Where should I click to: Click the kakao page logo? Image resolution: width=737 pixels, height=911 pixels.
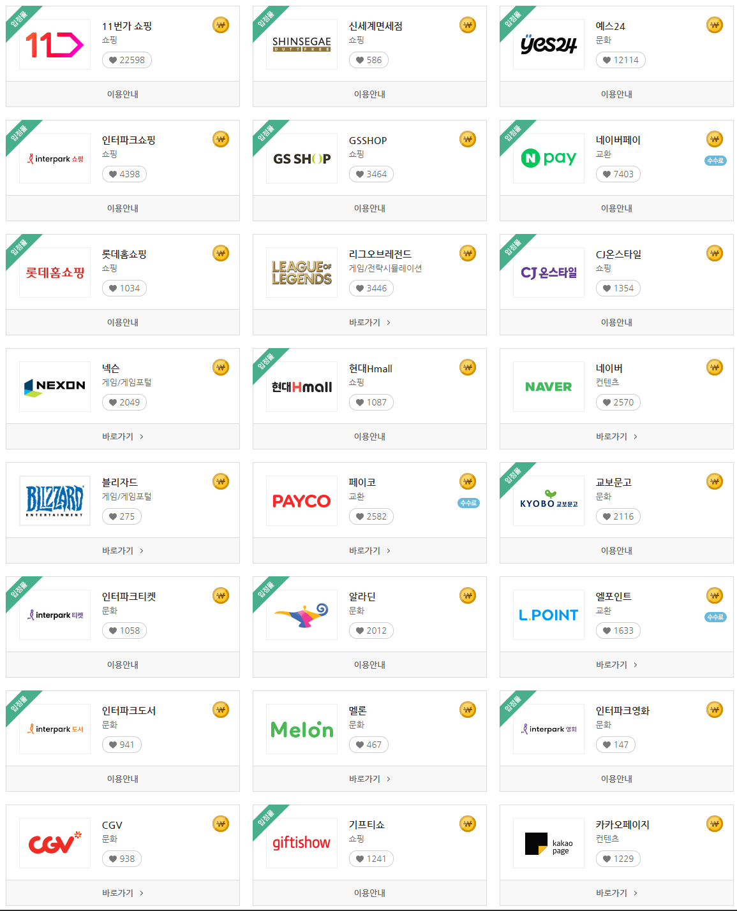(549, 843)
